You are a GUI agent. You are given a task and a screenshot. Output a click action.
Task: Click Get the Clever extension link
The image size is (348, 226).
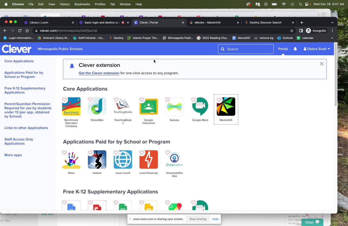(x=99, y=73)
